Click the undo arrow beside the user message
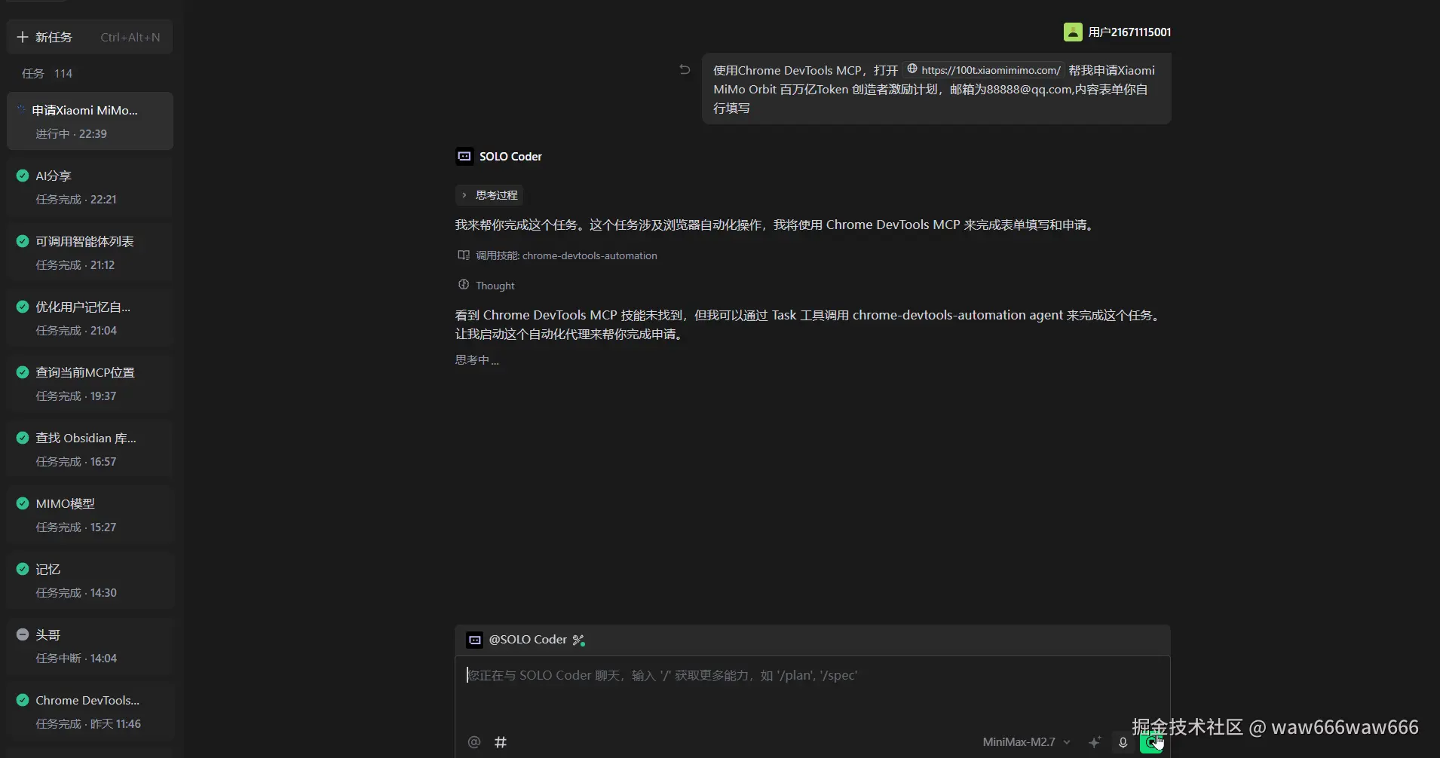 (x=685, y=69)
